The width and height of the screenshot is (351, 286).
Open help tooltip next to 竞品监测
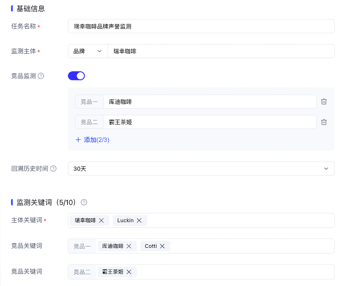pyautogui.click(x=41, y=76)
